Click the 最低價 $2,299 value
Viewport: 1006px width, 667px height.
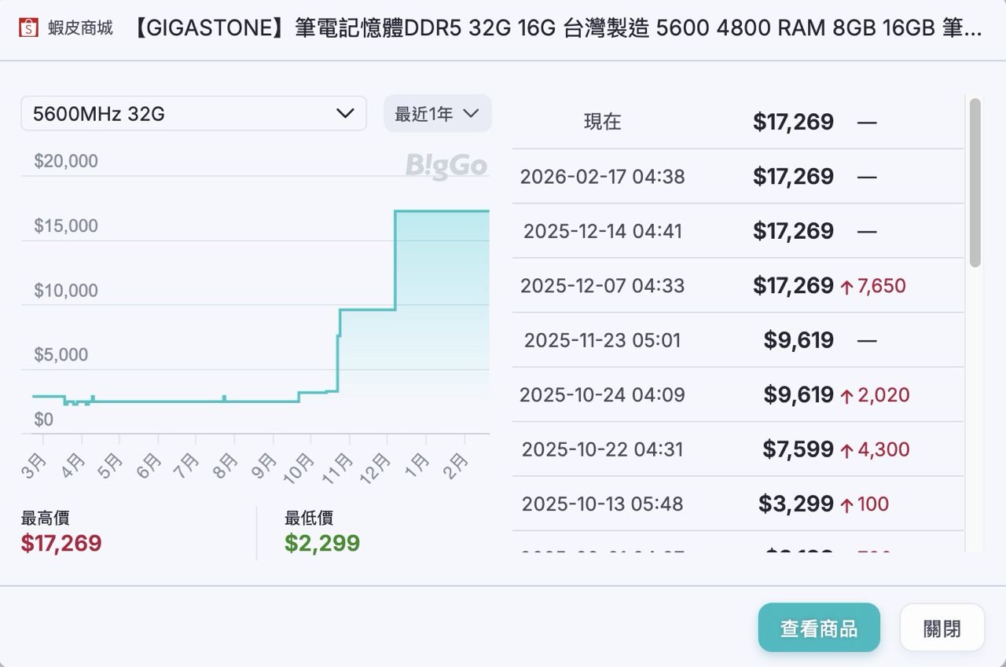tap(322, 544)
